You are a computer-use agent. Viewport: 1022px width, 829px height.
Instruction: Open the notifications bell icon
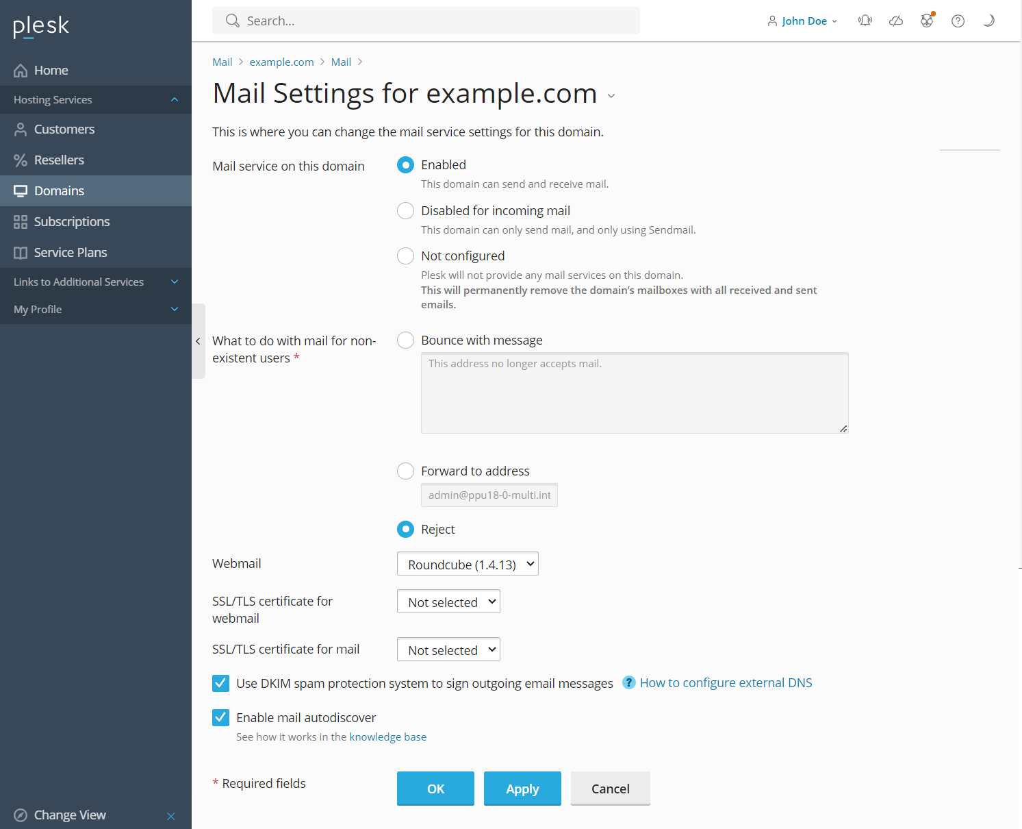pyautogui.click(x=865, y=21)
